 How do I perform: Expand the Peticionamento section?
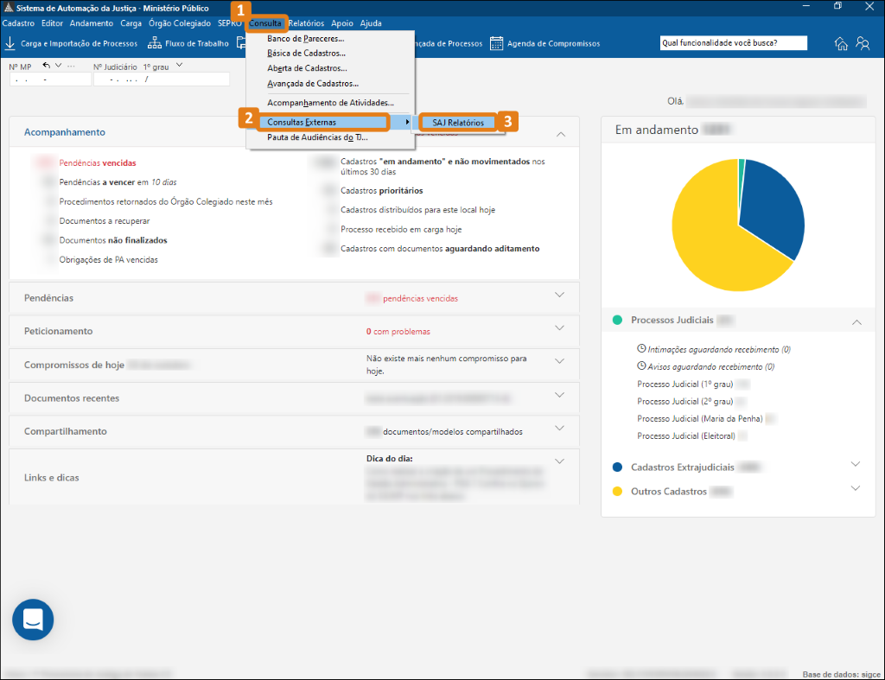tap(559, 327)
